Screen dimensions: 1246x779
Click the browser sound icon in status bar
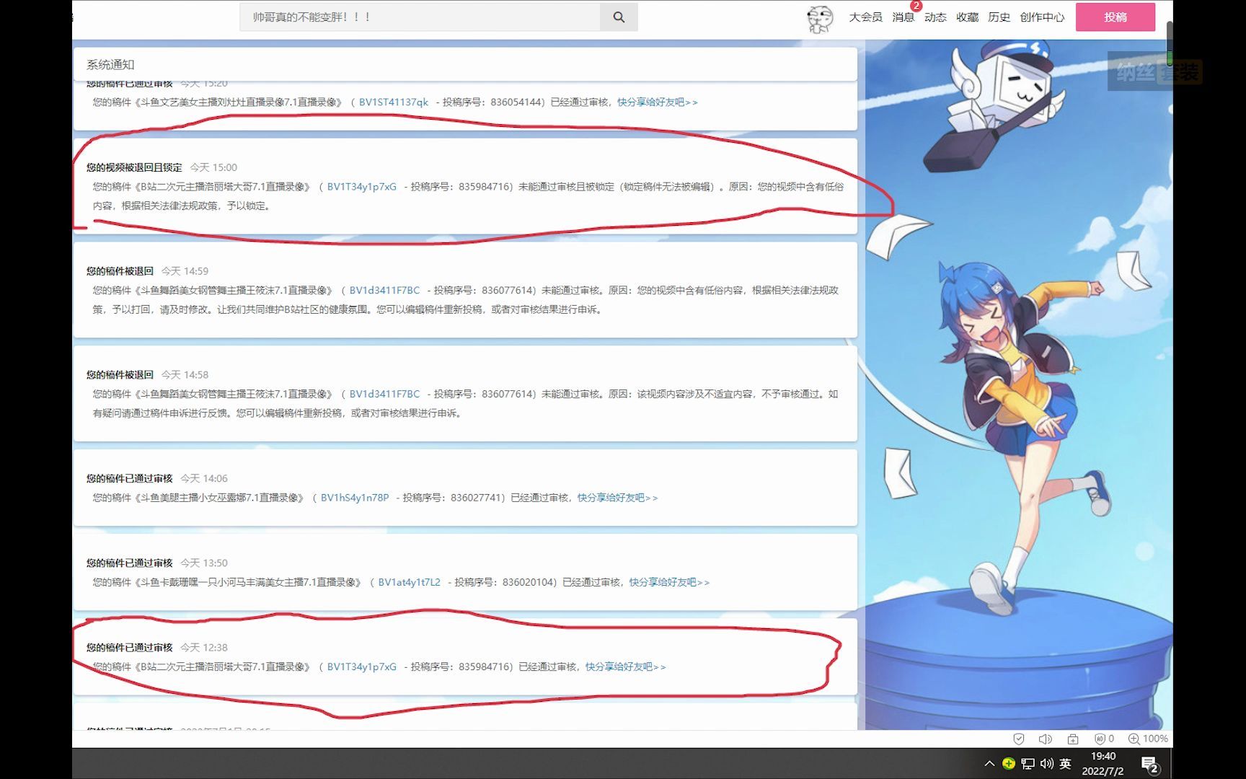tap(1045, 739)
